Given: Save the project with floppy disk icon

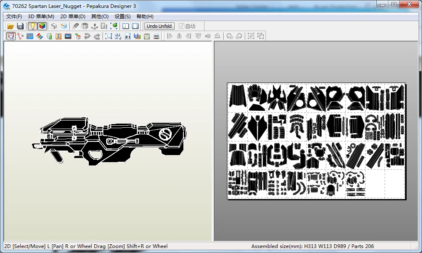Looking at the screenshot, I should [x=20, y=26].
